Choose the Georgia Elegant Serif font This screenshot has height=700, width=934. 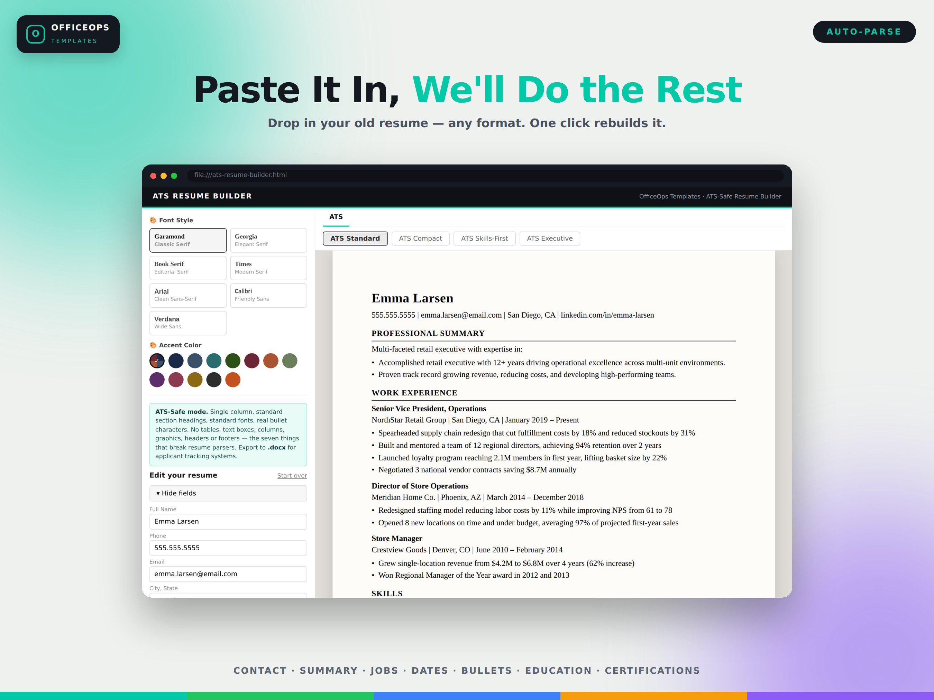point(268,241)
